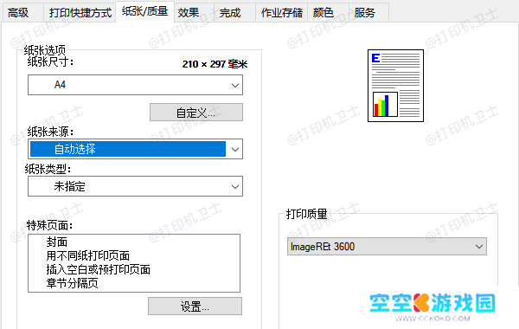519x329 pixels.
Task: Click the A4 dropdown arrow chevron
Action: pyautogui.click(x=235, y=86)
